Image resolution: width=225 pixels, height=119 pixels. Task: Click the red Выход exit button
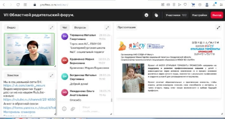click(217, 15)
